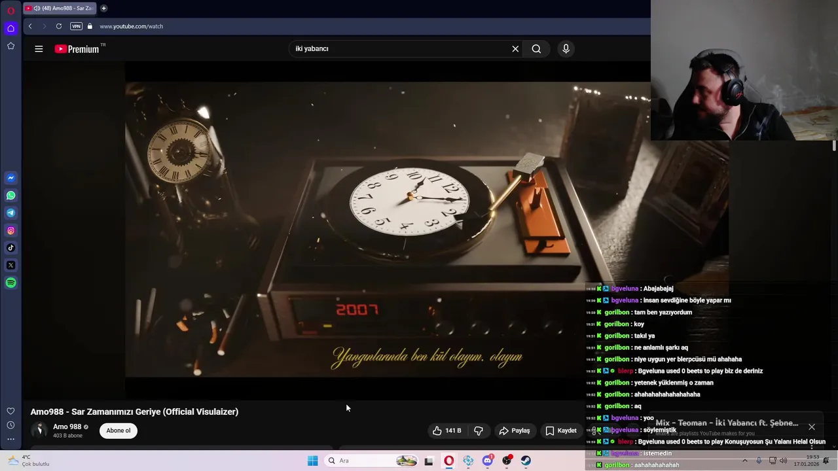Open Amo 988 channel name link
This screenshot has width=838, height=471.
67,427
